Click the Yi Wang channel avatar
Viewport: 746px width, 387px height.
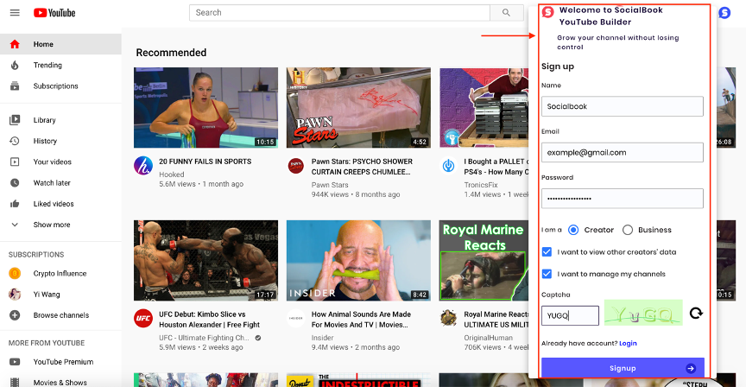pyautogui.click(x=15, y=295)
